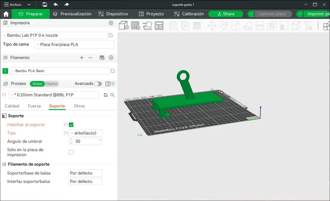Click the Support painting tool icon
Viewport: 330px width, 201px height.
284,26
